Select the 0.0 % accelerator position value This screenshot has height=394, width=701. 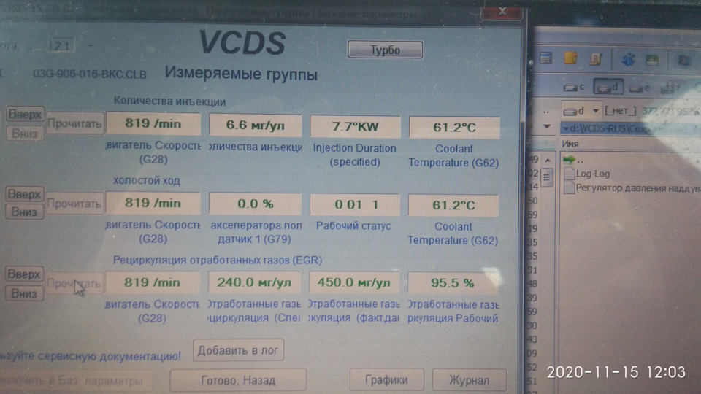coord(255,204)
